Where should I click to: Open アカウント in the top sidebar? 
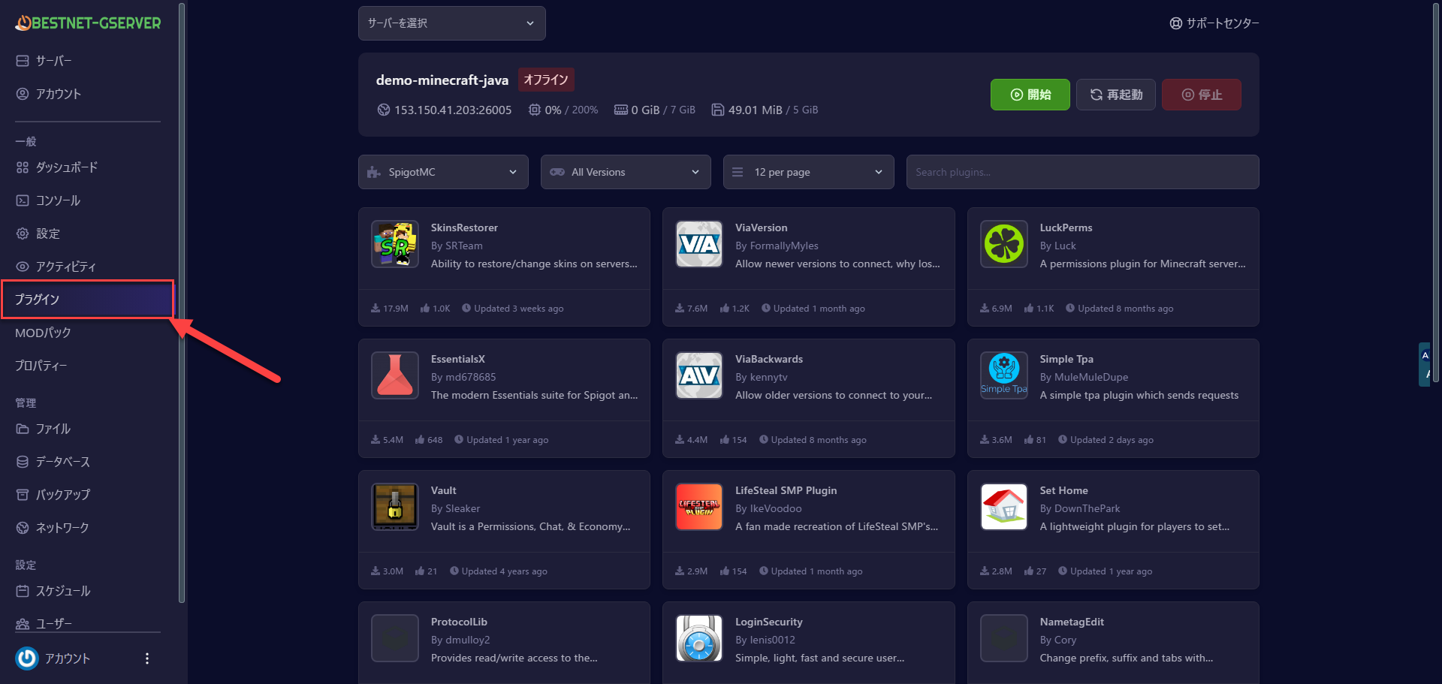[49, 94]
